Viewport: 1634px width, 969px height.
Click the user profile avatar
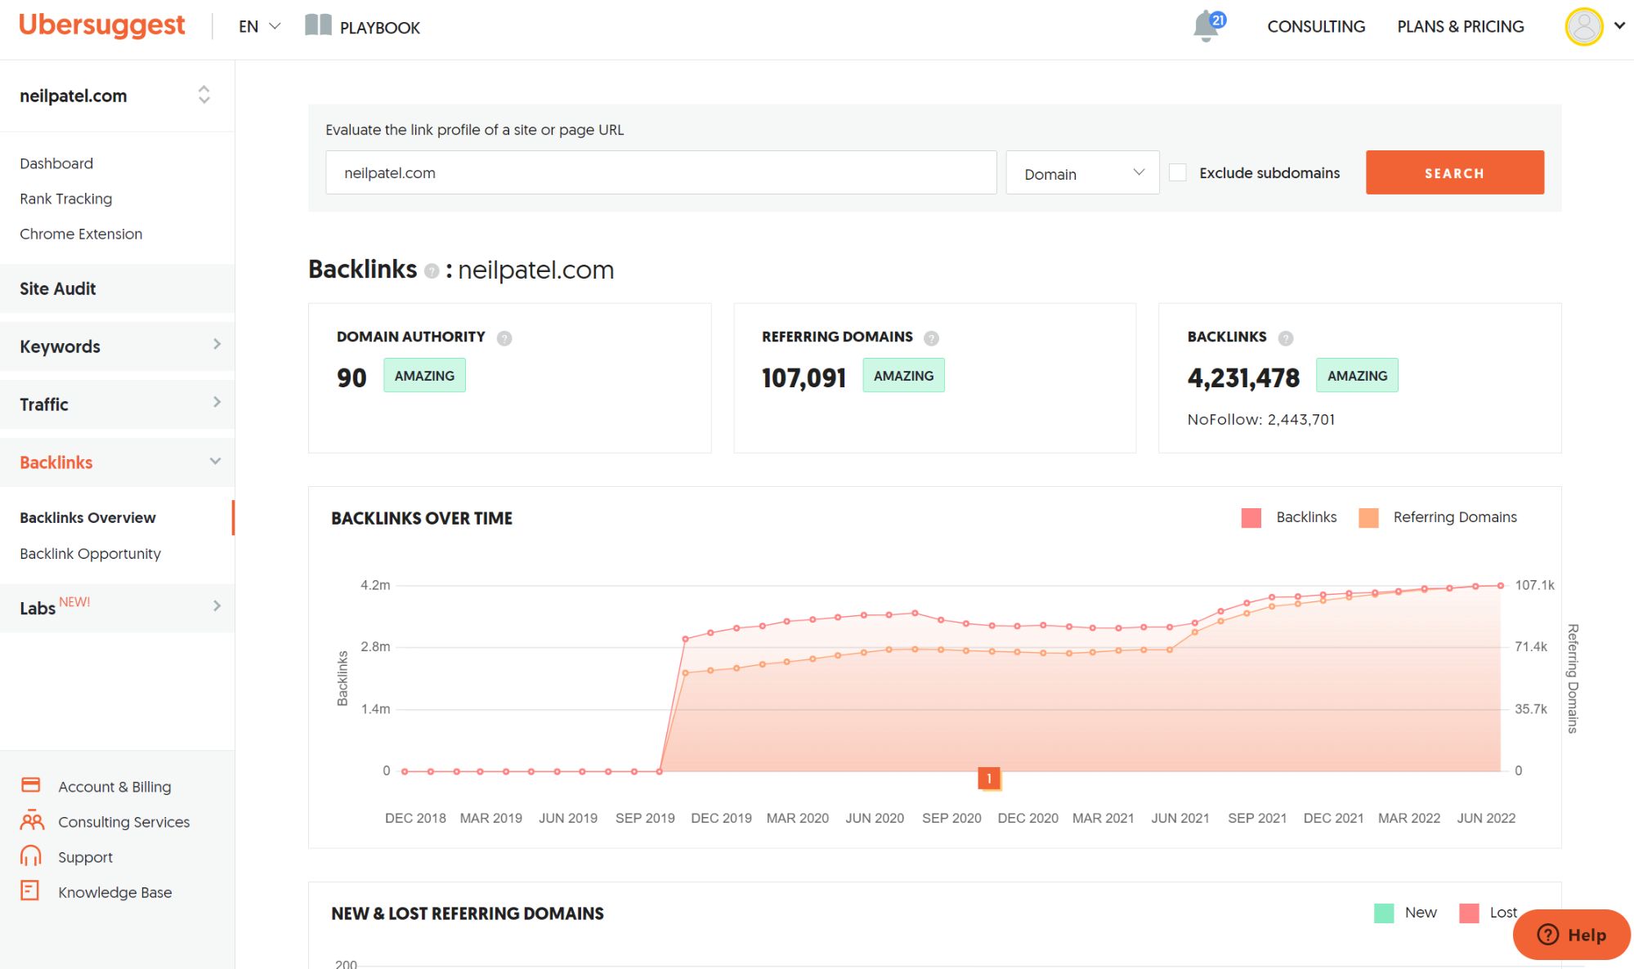(x=1584, y=26)
